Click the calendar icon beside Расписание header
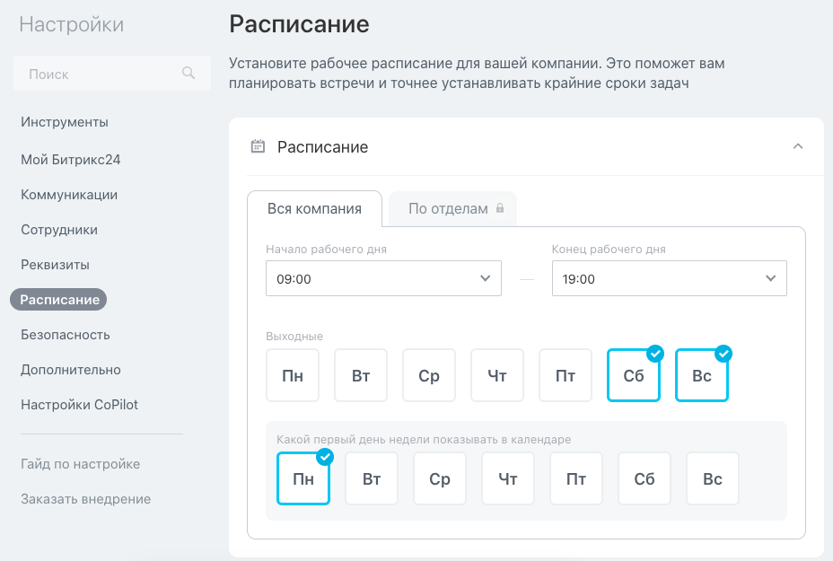 point(258,146)
